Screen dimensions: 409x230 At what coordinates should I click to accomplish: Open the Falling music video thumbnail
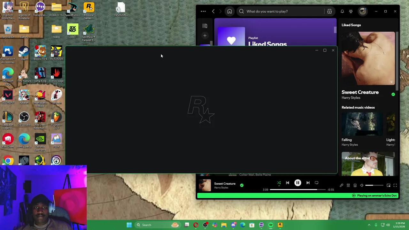[362, 124]
